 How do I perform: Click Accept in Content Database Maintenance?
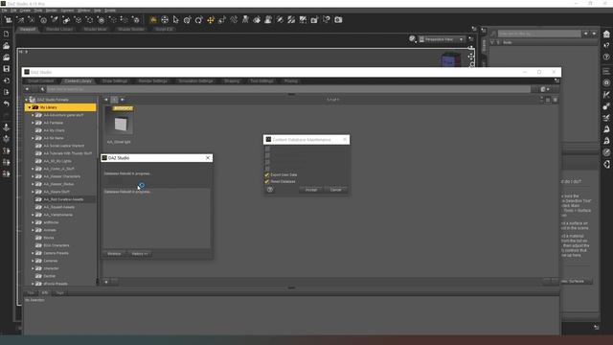(311, 190)
